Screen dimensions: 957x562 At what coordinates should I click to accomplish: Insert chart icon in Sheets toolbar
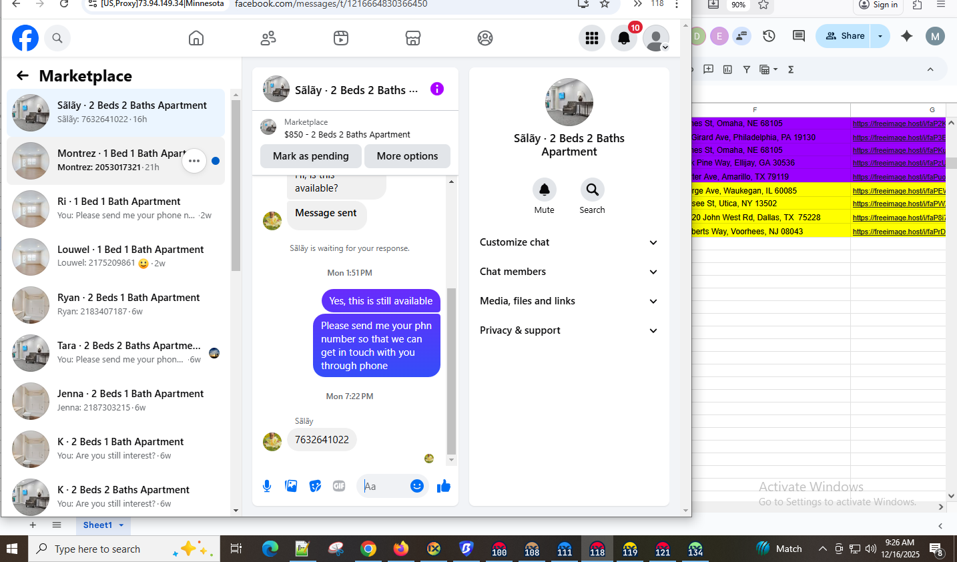click(727, 69)
